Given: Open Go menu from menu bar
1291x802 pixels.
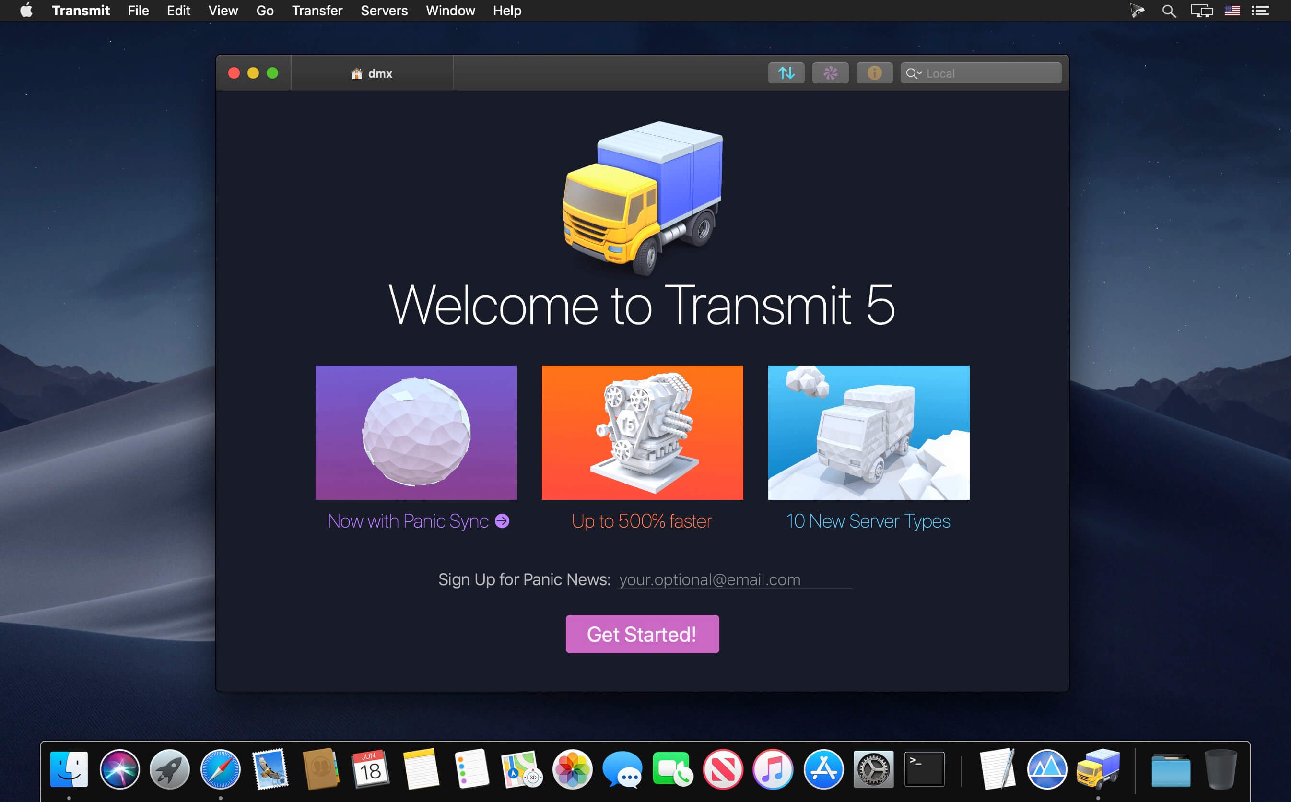Looking at the screenshot, I should pos(266,10).
